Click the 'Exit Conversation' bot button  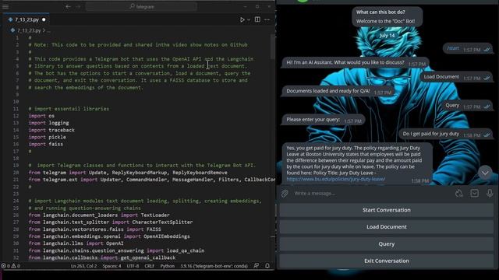[x=387, y=261]
